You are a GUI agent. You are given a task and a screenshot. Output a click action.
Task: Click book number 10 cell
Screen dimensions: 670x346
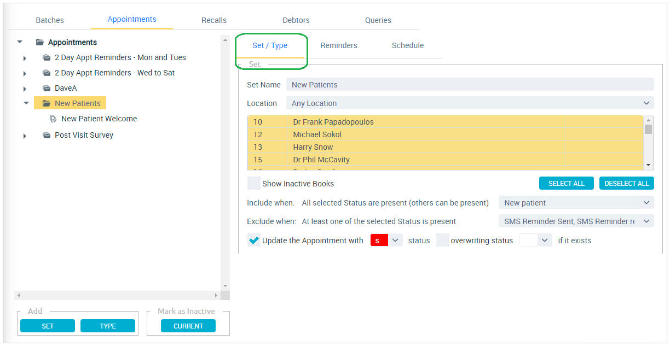pyautogui.click(x=268, y=122)
